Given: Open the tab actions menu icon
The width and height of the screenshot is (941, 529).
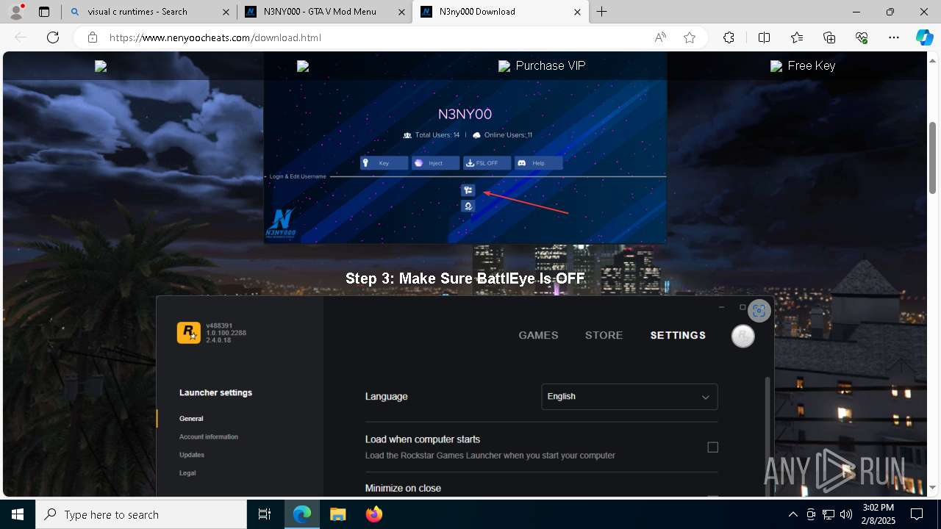Looking at the screenshot, I should pyautogui.click(x=44, y=12).
